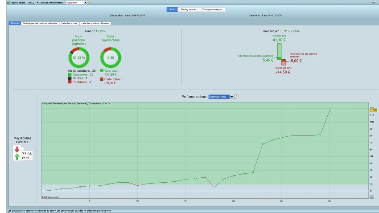Click the XFKCD account label
This screenshot has height=213, width=379.
[31, 3]
